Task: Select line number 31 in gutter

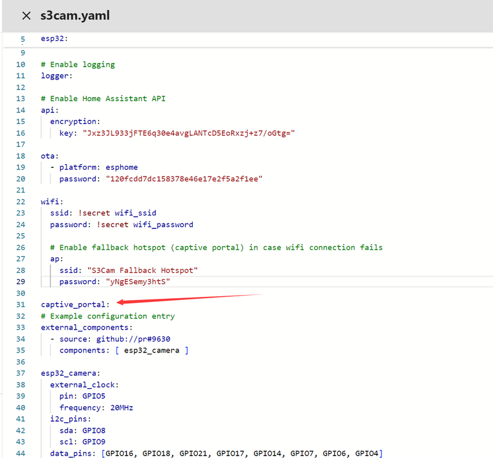Action: point(20,304)
